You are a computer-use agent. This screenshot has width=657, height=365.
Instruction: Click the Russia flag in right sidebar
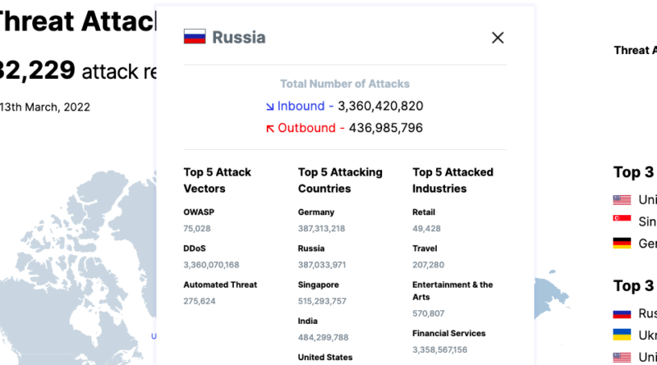pos(622,313)
